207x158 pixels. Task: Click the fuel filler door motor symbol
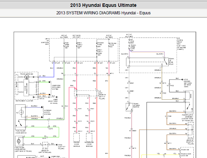click(19, 141)
